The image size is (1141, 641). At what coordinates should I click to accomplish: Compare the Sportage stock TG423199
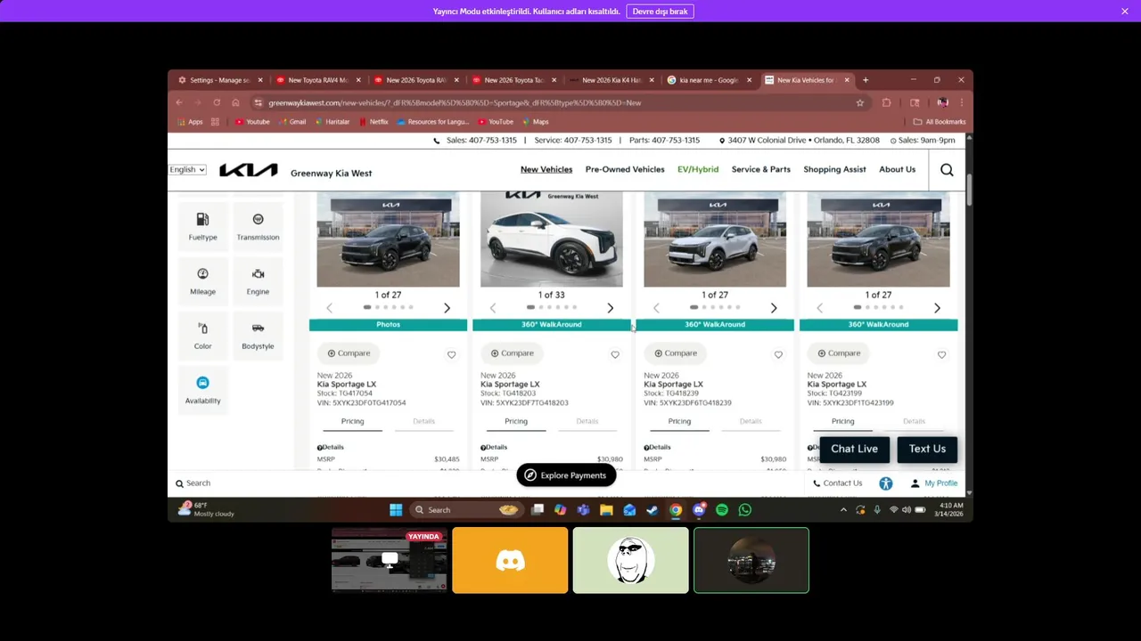point(838,353)
